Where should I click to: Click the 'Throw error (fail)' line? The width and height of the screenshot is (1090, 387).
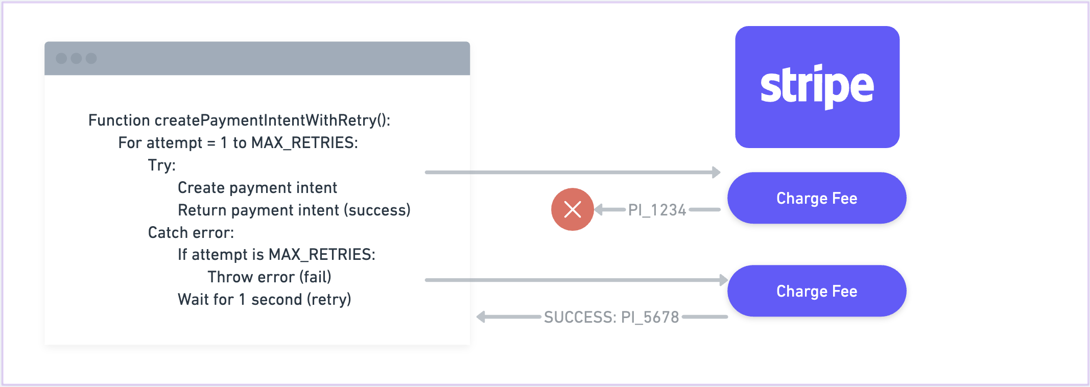click(x=270, y=277)
